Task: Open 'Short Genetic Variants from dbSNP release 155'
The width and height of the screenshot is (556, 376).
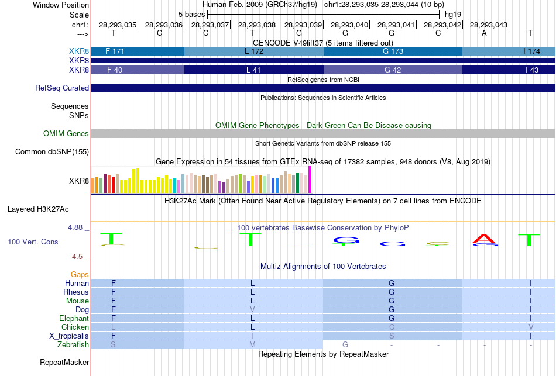Action: tap(323, 143)
